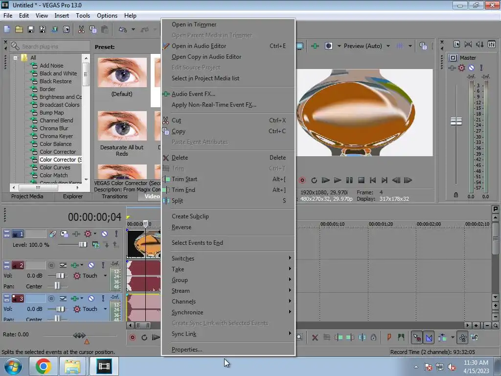
Task: Click the Record button under the preview
Action: click(302, 180)
